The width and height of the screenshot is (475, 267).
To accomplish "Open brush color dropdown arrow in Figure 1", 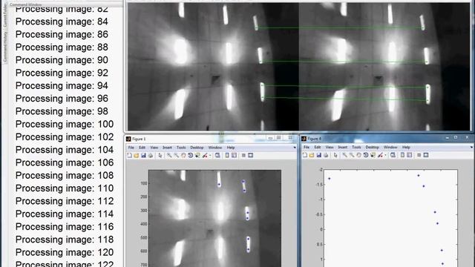I will (x=210, y=156).
